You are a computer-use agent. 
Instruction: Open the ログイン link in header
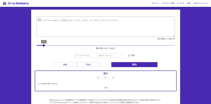pyautogui.click(x=155, y=3)
